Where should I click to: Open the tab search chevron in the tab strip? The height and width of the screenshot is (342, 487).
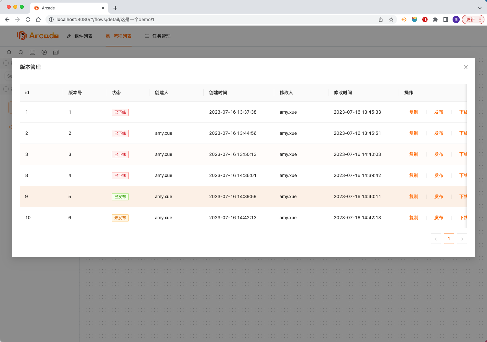point(480,8)
